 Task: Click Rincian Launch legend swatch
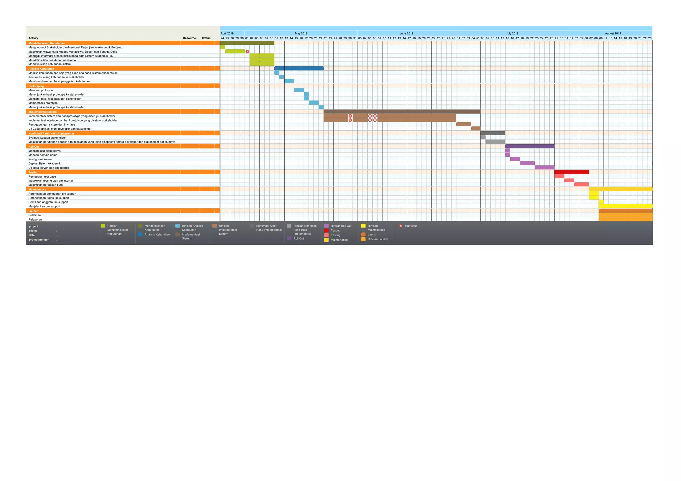pos(363,239)
